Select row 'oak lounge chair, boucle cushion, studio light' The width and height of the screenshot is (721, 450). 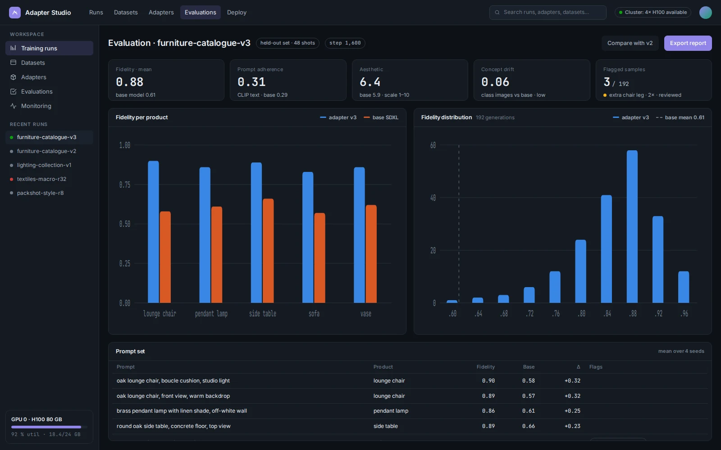[410, 381]
